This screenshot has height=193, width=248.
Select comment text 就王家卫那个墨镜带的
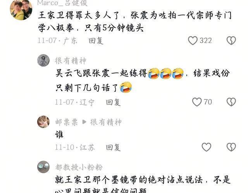(143, 184)
